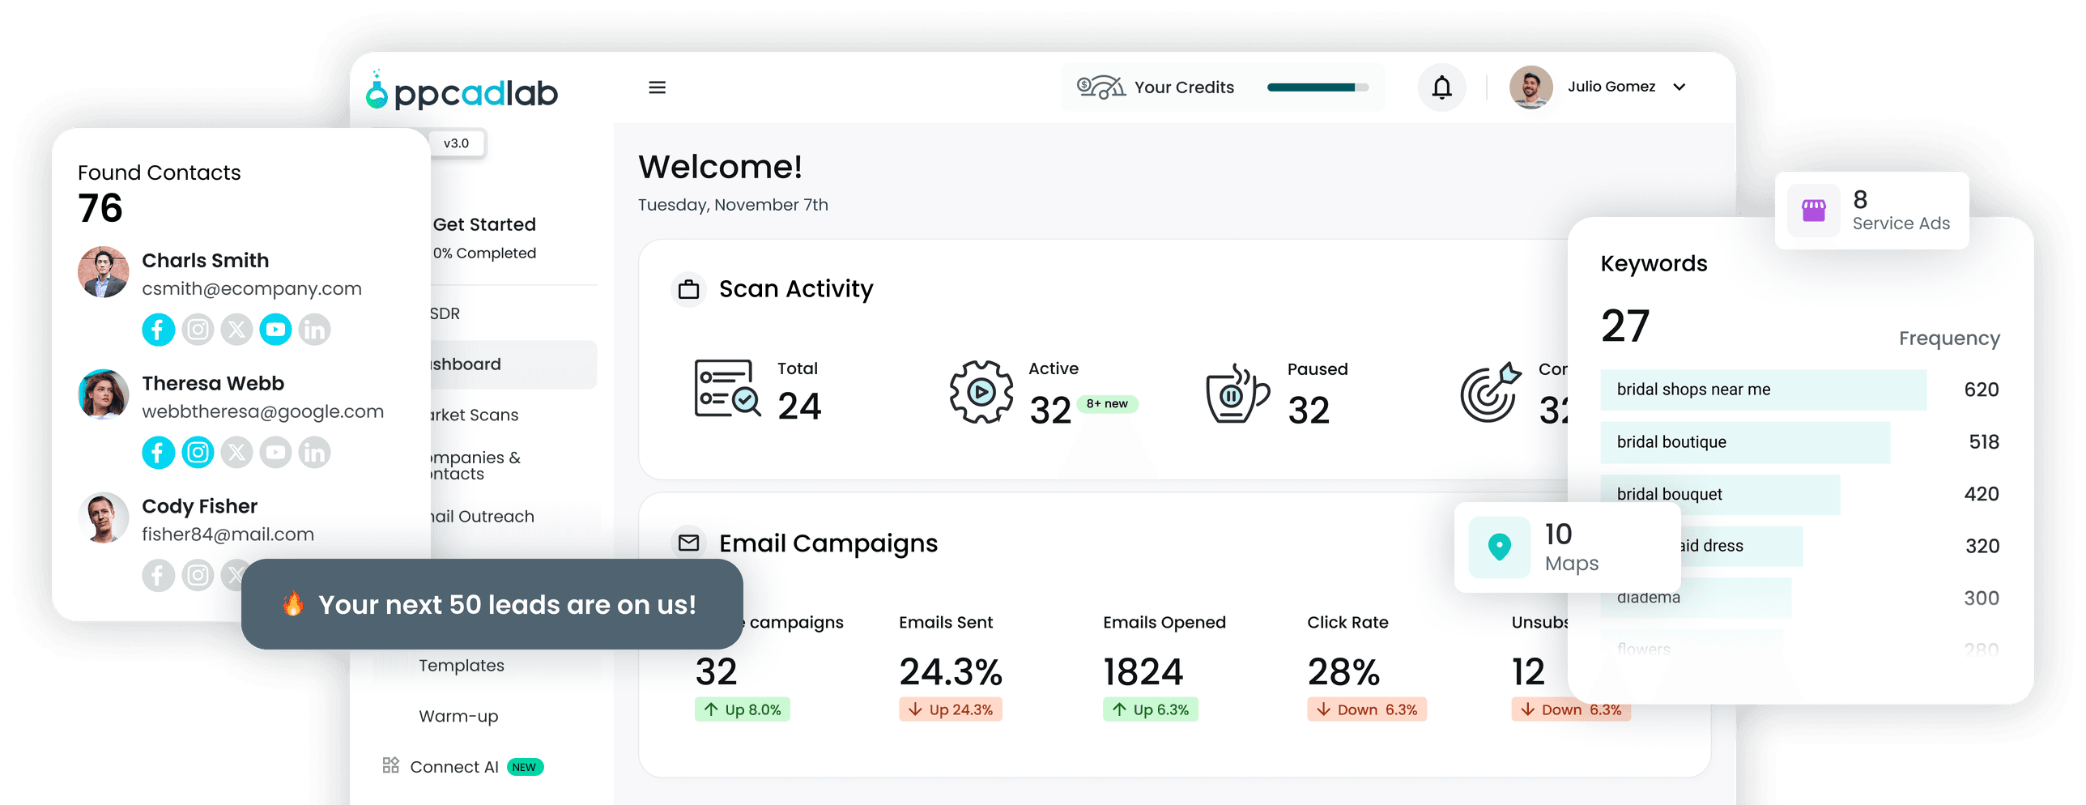
Task: Click Cody Fisher's avatar
Action: [x=103, y=517]
